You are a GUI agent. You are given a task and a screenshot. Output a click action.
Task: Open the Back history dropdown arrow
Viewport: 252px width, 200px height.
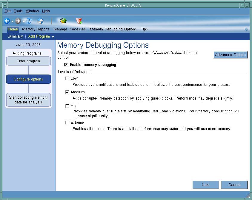pyautogui.click(x=12, y=21)
